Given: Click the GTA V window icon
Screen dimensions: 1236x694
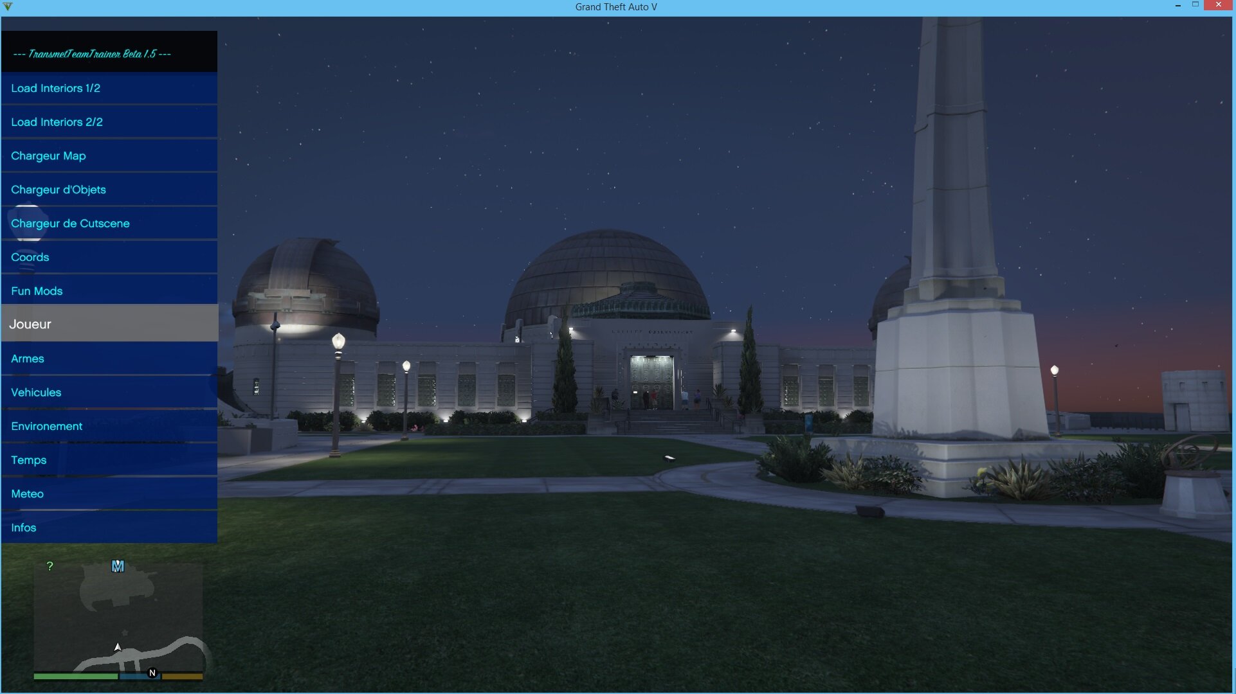Looking at the screenshot, I should (x=8, y=6).
